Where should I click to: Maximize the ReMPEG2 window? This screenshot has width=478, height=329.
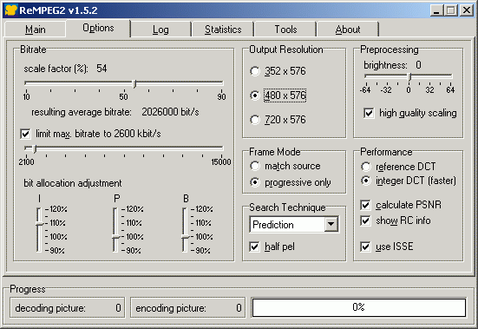coord(451,10)
